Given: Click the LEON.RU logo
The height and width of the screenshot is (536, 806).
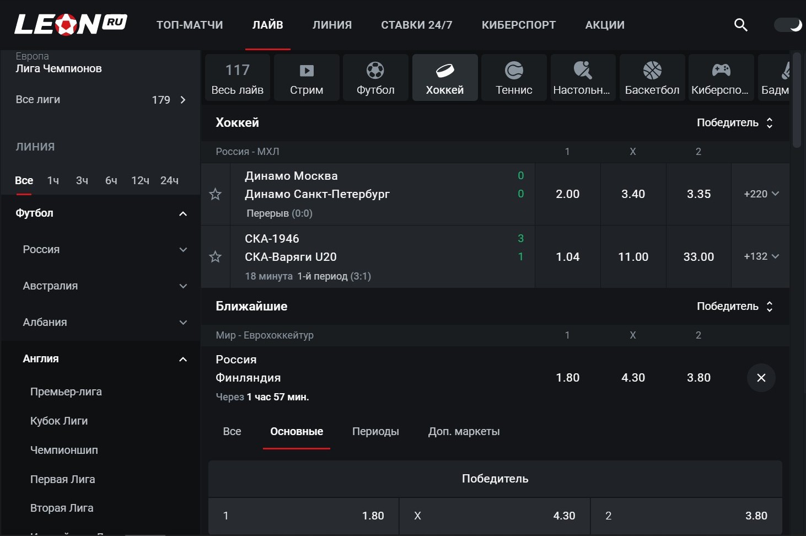Looking at the screenshot, I should 71,24.
